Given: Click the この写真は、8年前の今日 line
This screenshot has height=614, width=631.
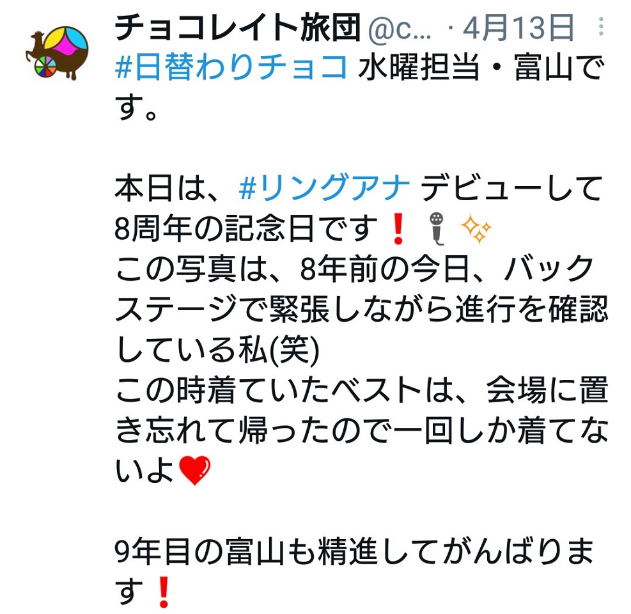Looking at the screenshot, I should point(293,269).
